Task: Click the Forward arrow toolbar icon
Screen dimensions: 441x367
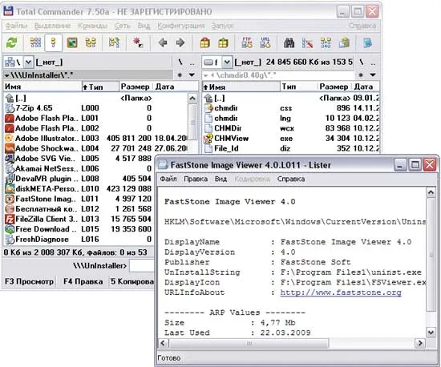Action: coord(180,42)
